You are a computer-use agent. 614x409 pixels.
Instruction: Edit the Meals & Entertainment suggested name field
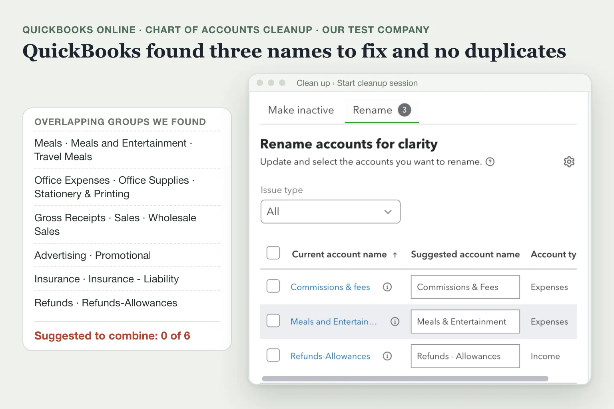point(465,322)
